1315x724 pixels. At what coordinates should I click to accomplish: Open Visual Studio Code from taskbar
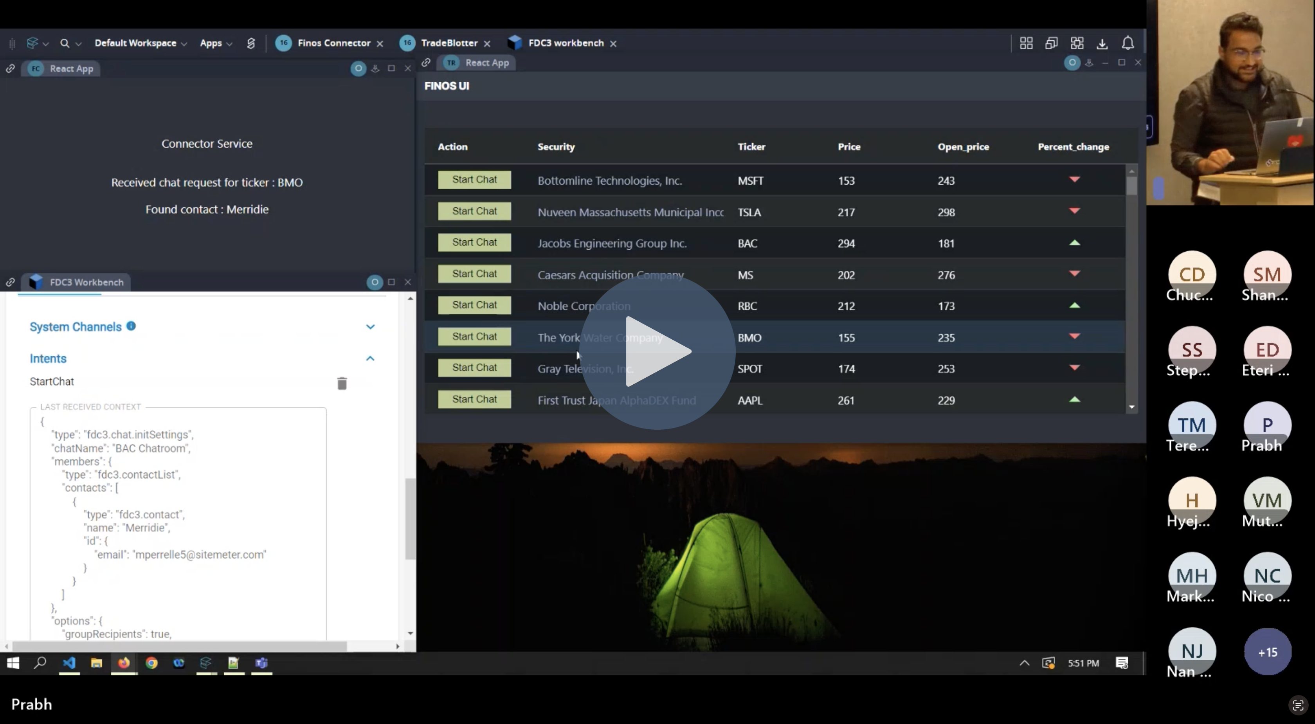[x=69, y=663]
